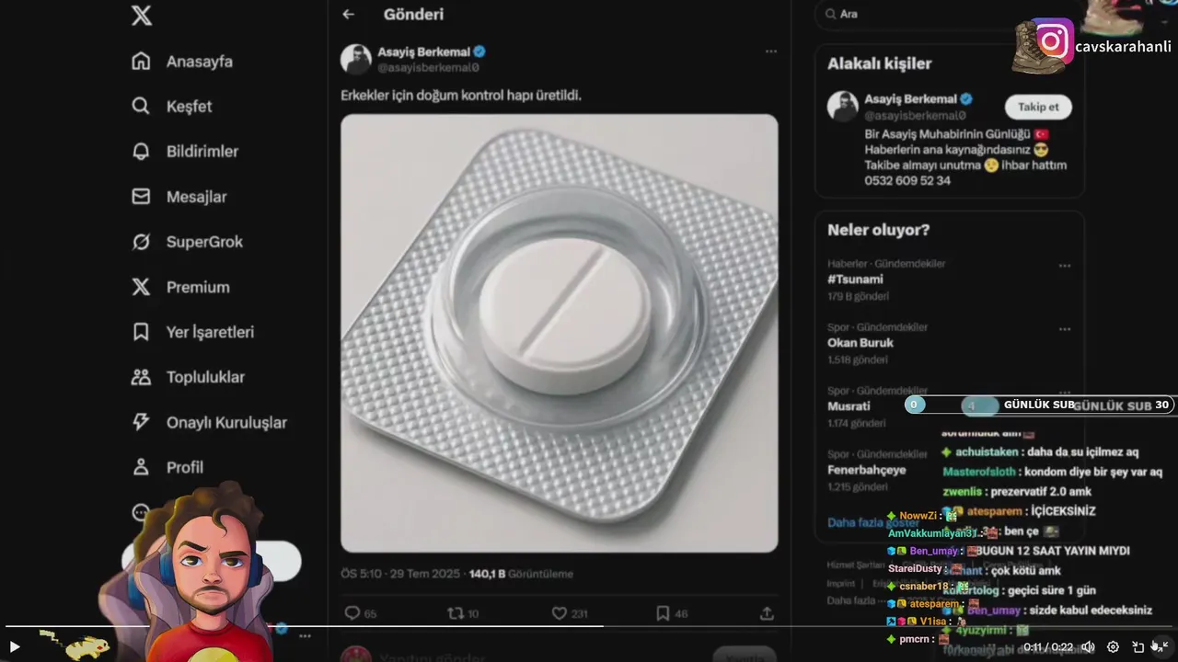Open post options three-dot menu
Screen dimensions: 1178x662
click(x=771, y=51)
